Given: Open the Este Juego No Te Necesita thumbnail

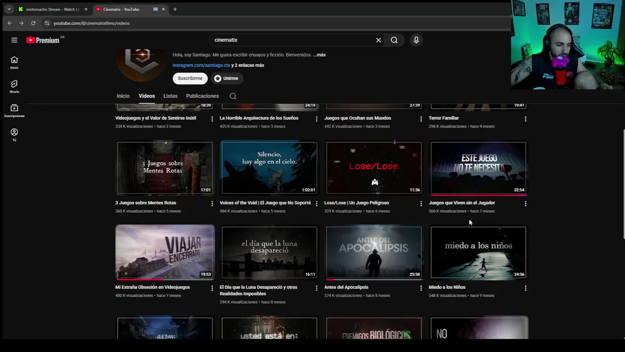Looking at the screenshot, I should (x=479, y=168).
